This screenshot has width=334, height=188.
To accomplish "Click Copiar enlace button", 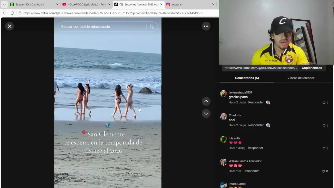I will tap(312, 68).
